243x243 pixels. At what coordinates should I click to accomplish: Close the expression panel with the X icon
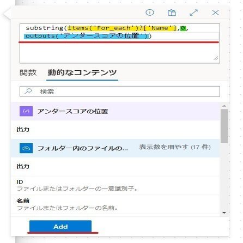pyautogui.click(x=215, y=13)
